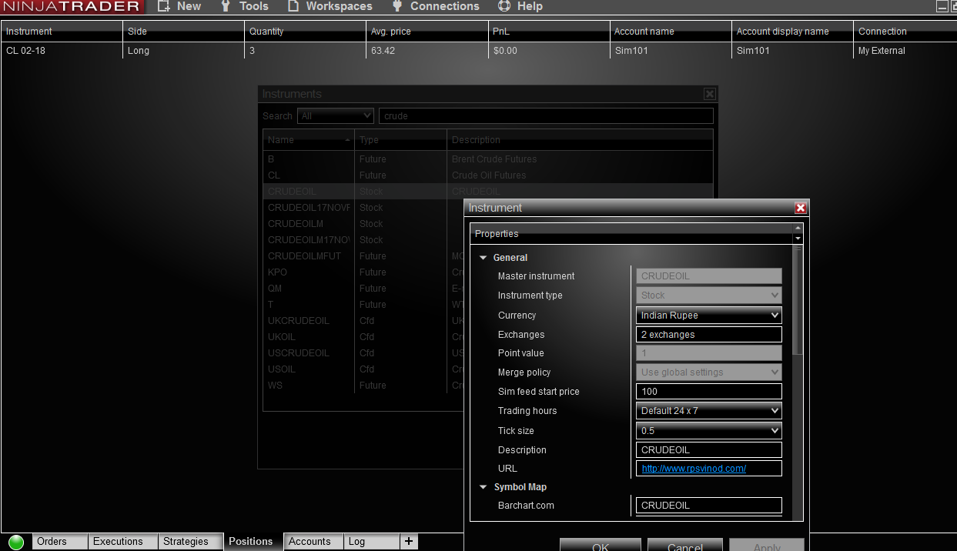This screenshot has width=957, height=551.
Task: Open the Trading hours dropdown
Action: click(709, 411)
